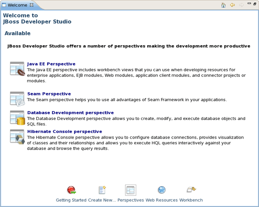
Task: Open the Seam Perspective title link
Action: pyautogui.click(x=49, y=94)
